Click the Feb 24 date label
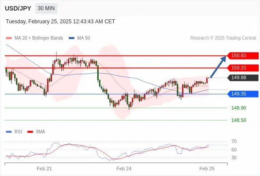 [x=124, y=169]
